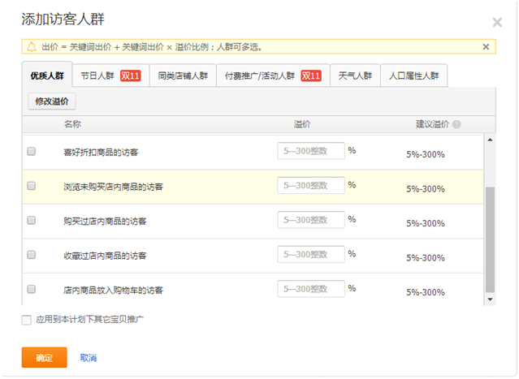Click the bell icon in notice bar
The image size is (519, 379).
point(32,47)
